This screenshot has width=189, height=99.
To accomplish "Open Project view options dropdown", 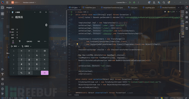I will [10, 8].
